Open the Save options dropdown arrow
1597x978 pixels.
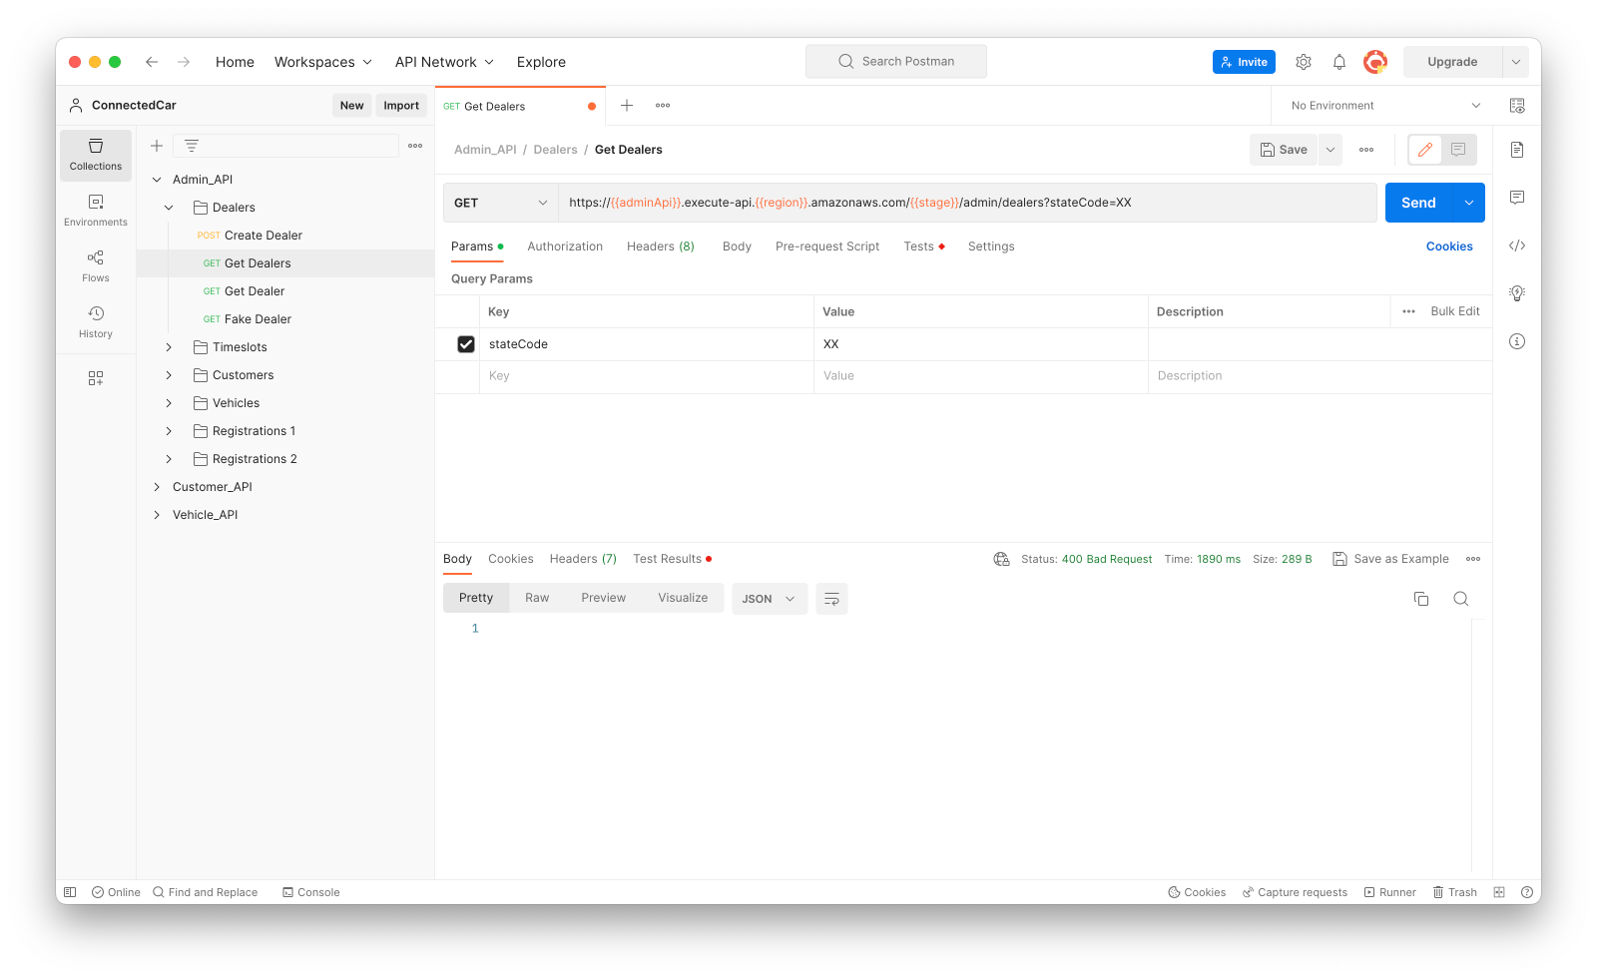coord(1331,150)
